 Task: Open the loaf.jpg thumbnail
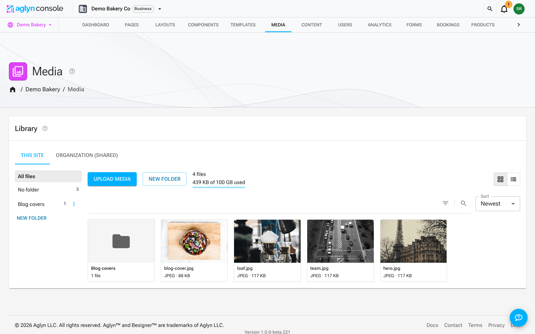(x=267, y=241)
